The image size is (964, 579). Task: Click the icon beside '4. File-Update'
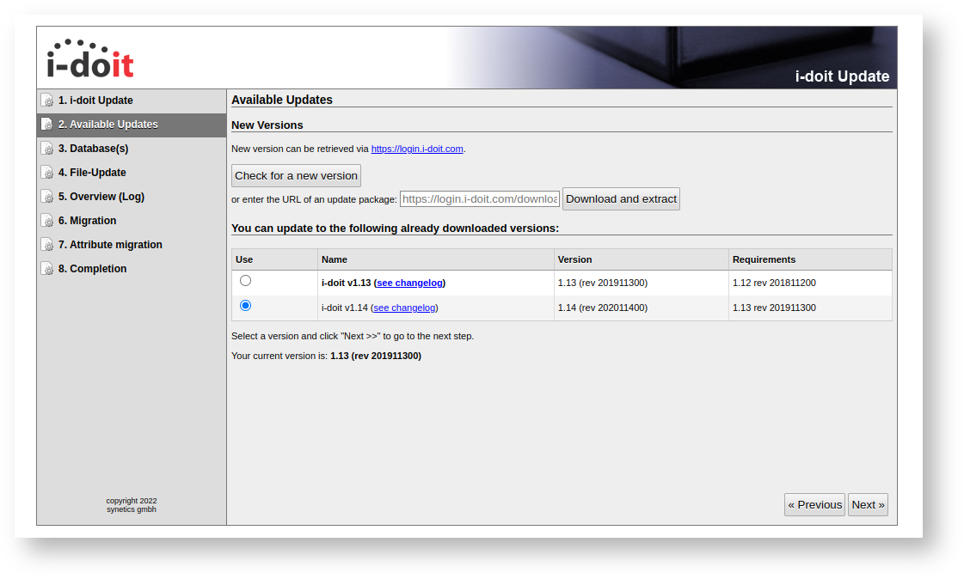coord(47,173)
